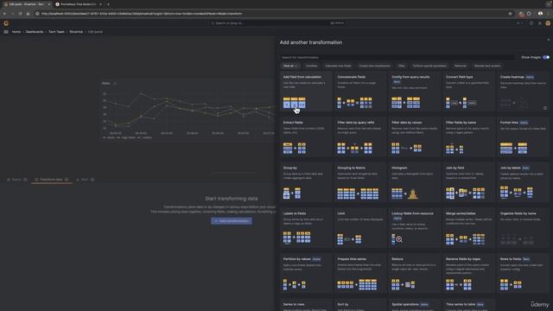Choose the Series to rows card
This screenshot has width=553, height=311.
tap(306, 305)
